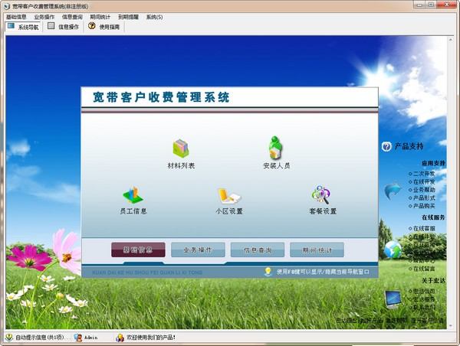Image resolution: width=460 pixels, height=346 pixels.
Task: Click the globe icon beside 在线服务
Action: (393, 249)
